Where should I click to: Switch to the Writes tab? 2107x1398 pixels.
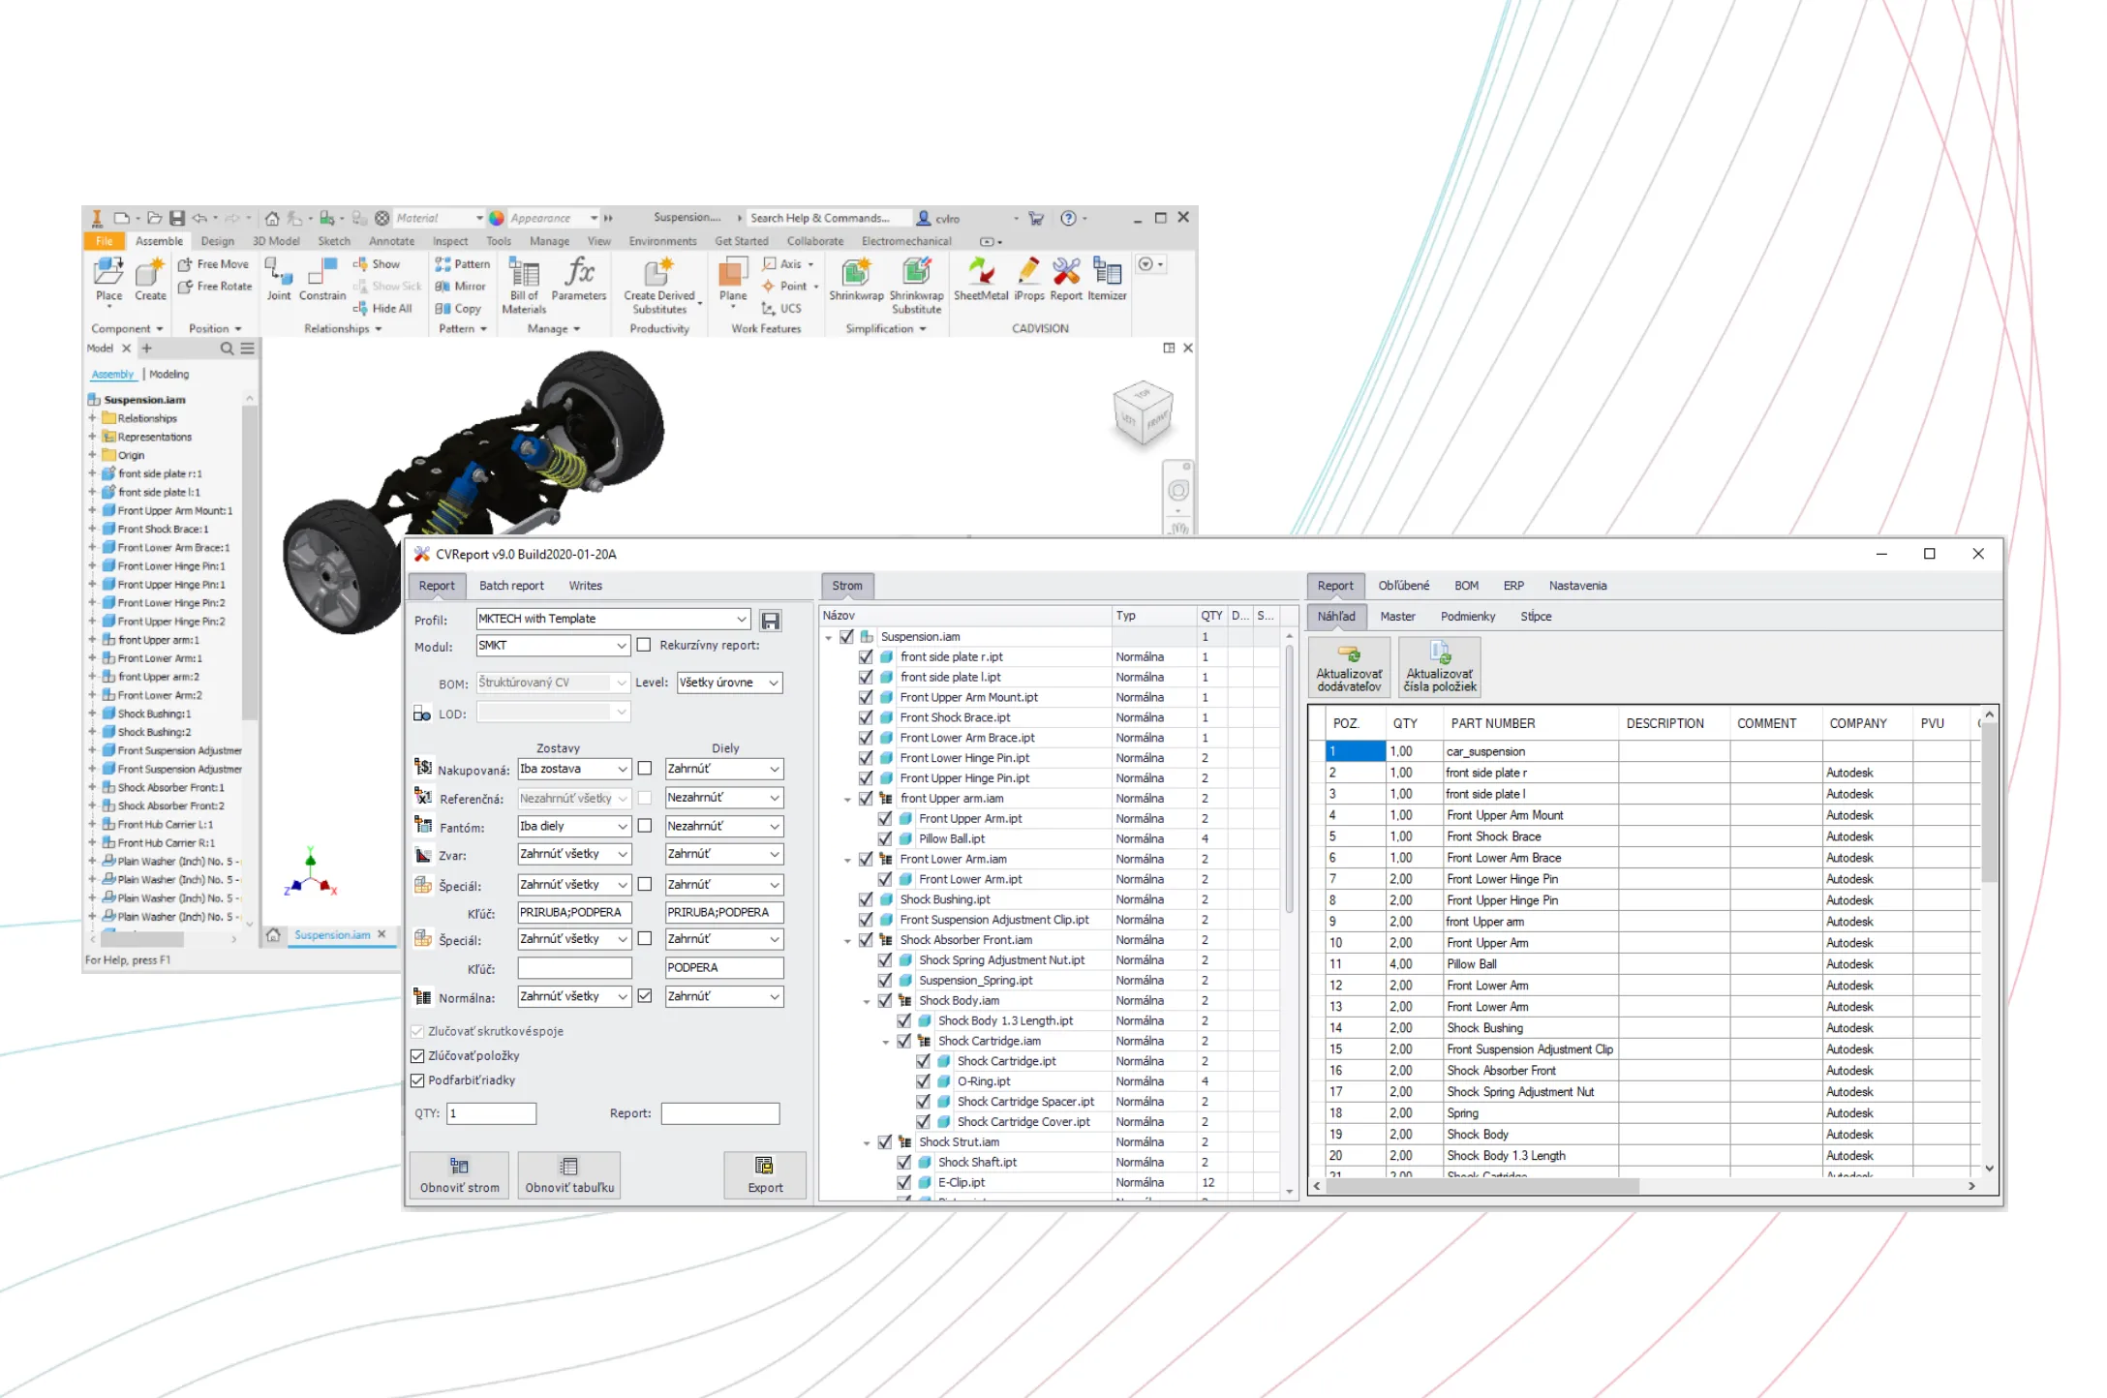pos(585,586)
